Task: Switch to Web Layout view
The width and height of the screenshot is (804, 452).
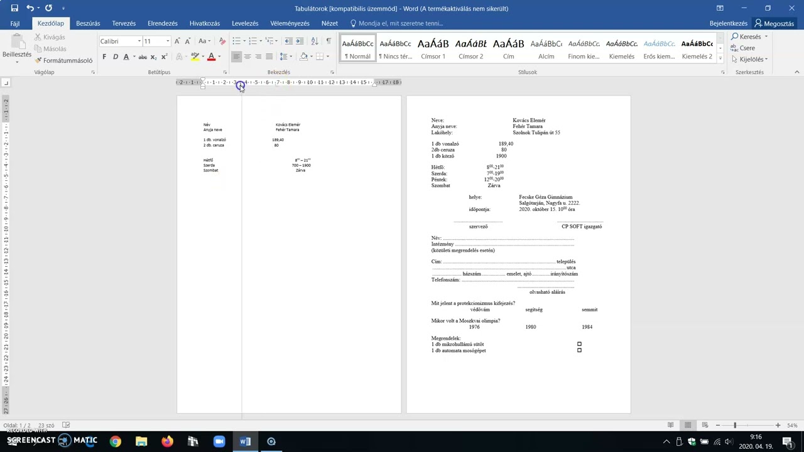Action: 705,425
